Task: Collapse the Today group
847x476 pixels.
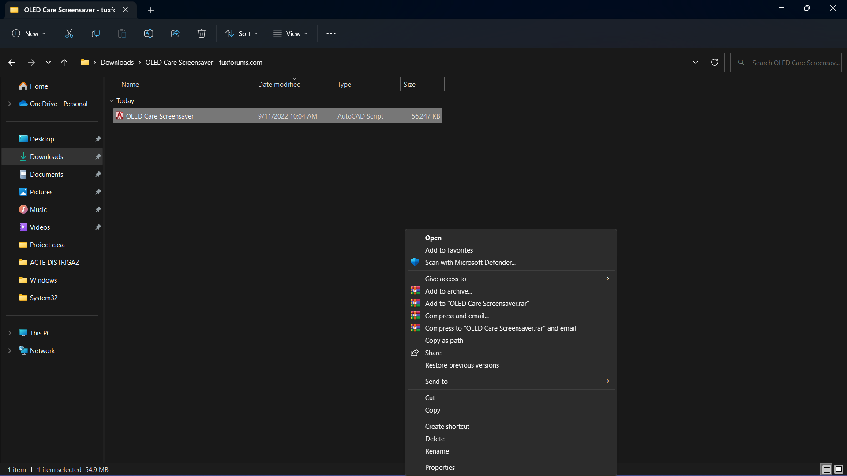Action: tap(111, 100)
